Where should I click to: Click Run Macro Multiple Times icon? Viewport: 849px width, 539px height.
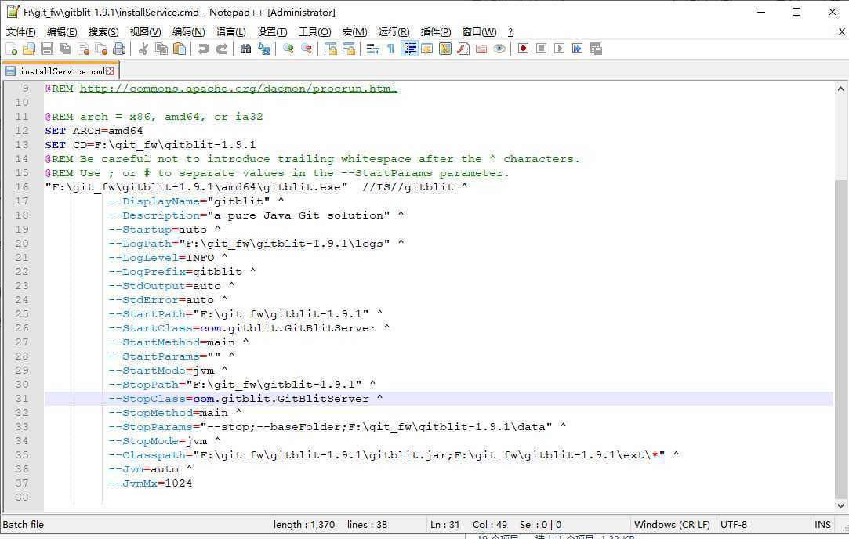click(577, 49)
